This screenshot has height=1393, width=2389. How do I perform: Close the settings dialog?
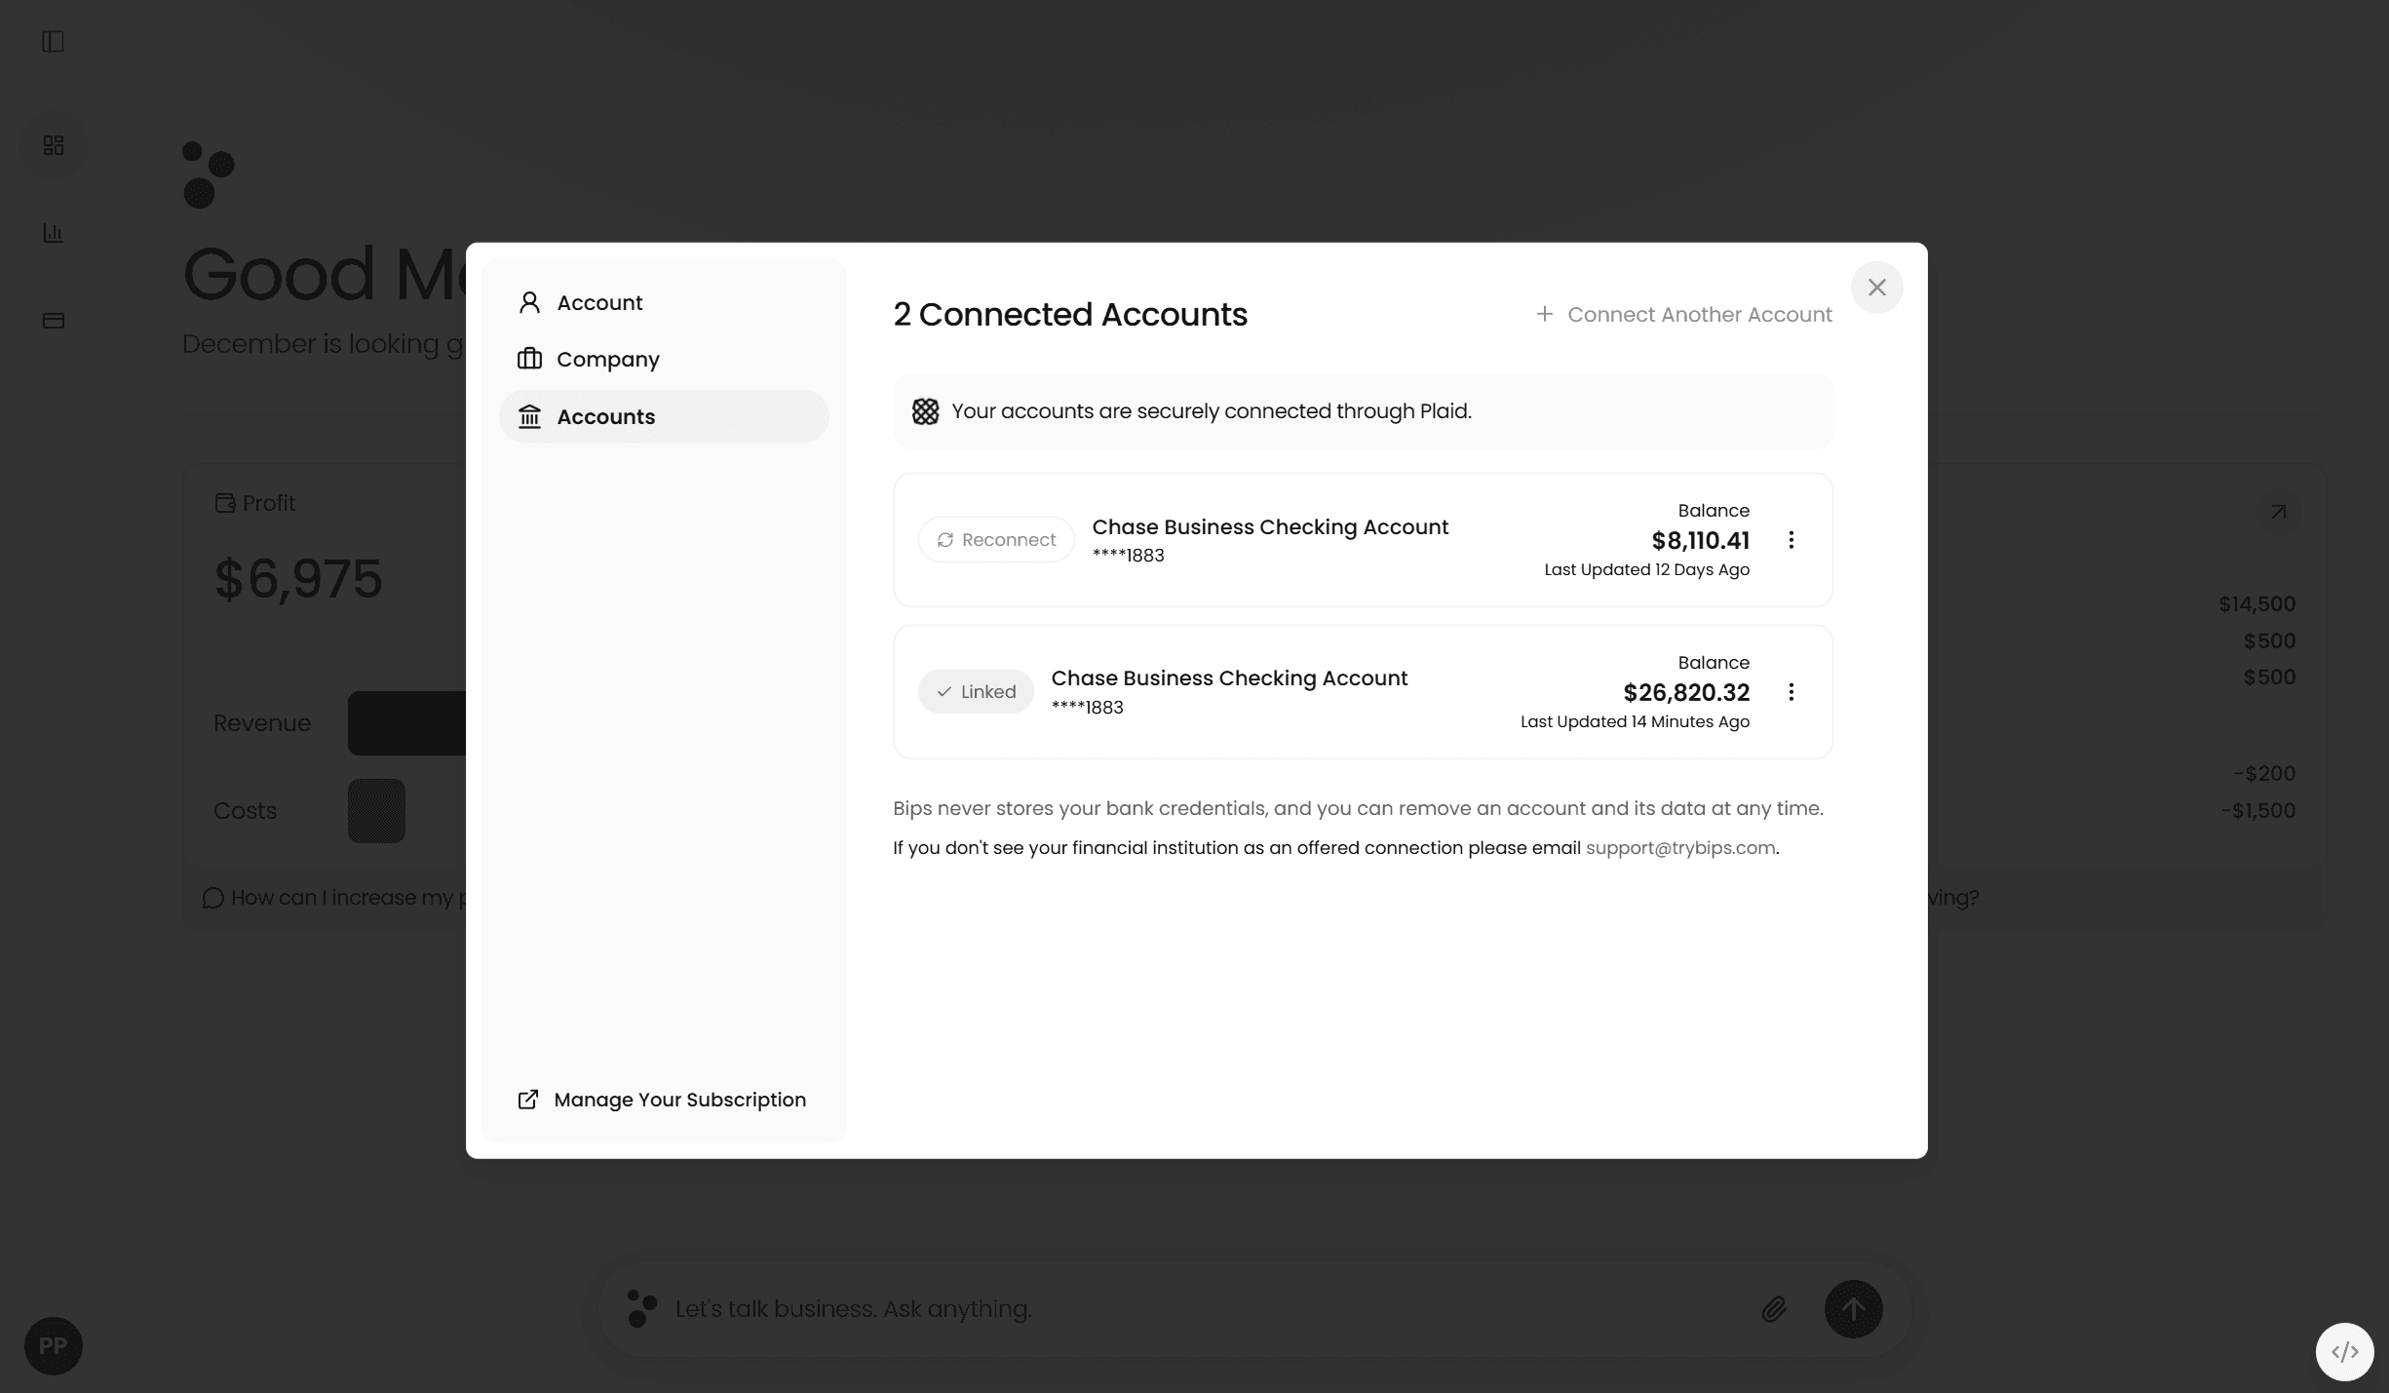1876,288
